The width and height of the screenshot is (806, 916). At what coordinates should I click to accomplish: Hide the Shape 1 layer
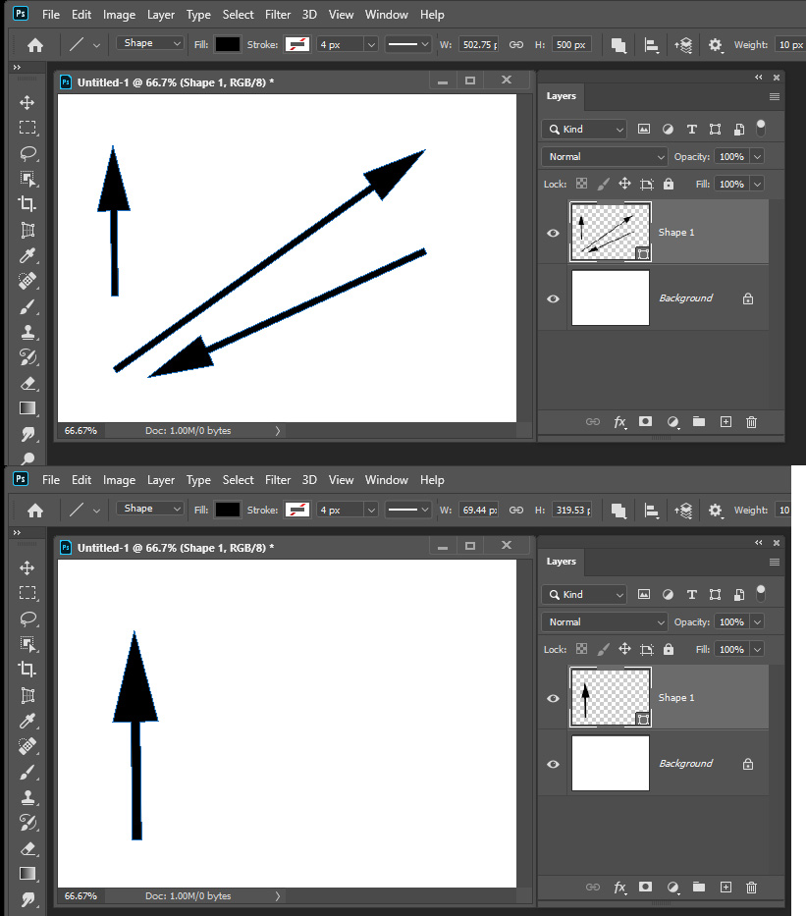(553, 232)
